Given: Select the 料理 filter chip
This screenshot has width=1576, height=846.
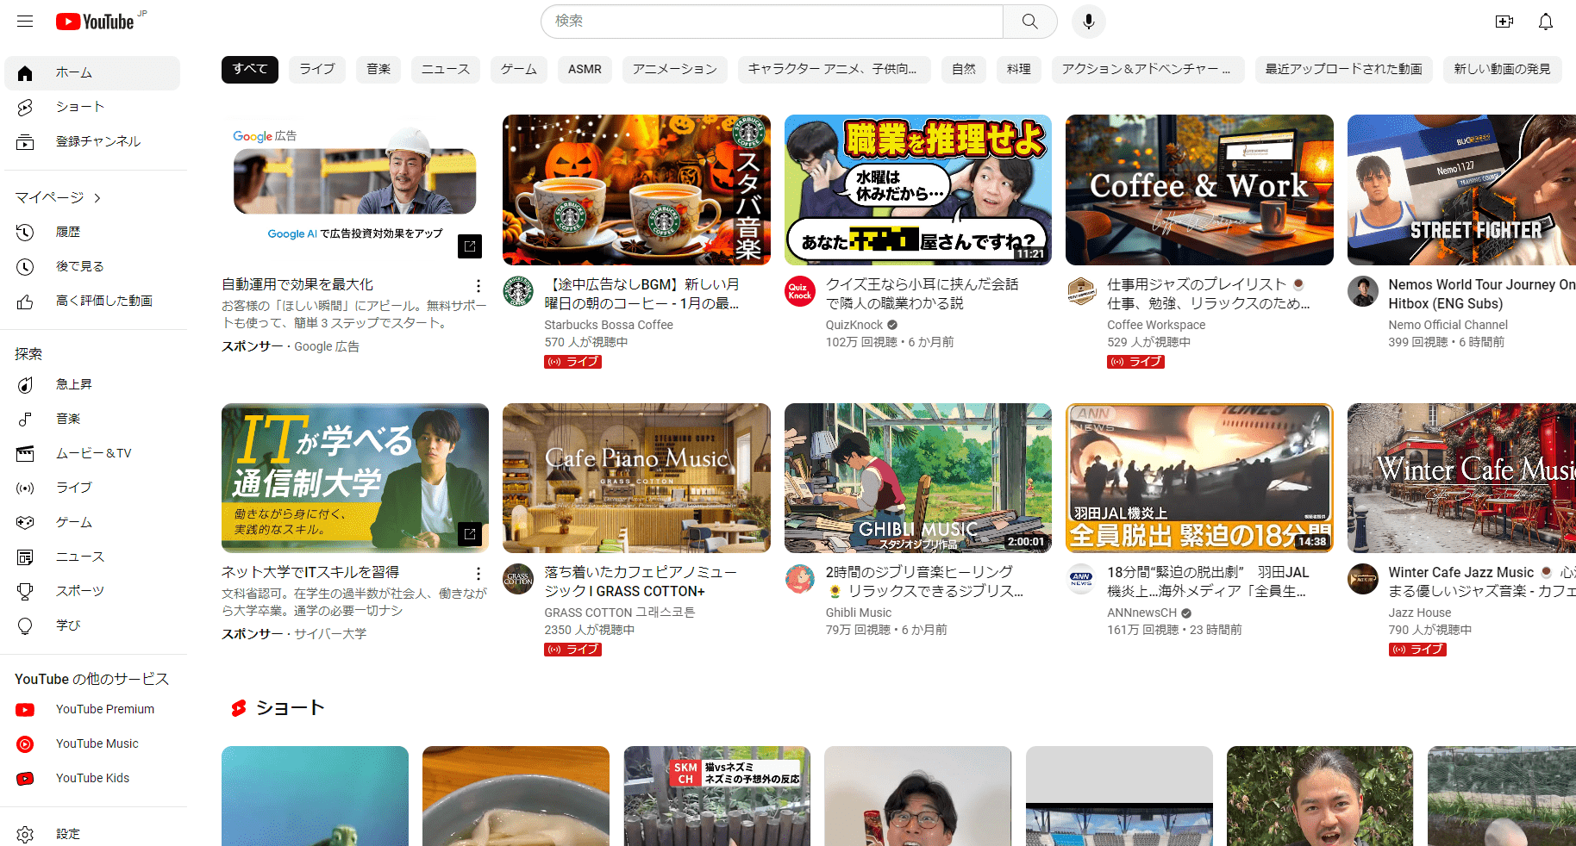Looking at the screenshot, I should [x=1019, y=69].
